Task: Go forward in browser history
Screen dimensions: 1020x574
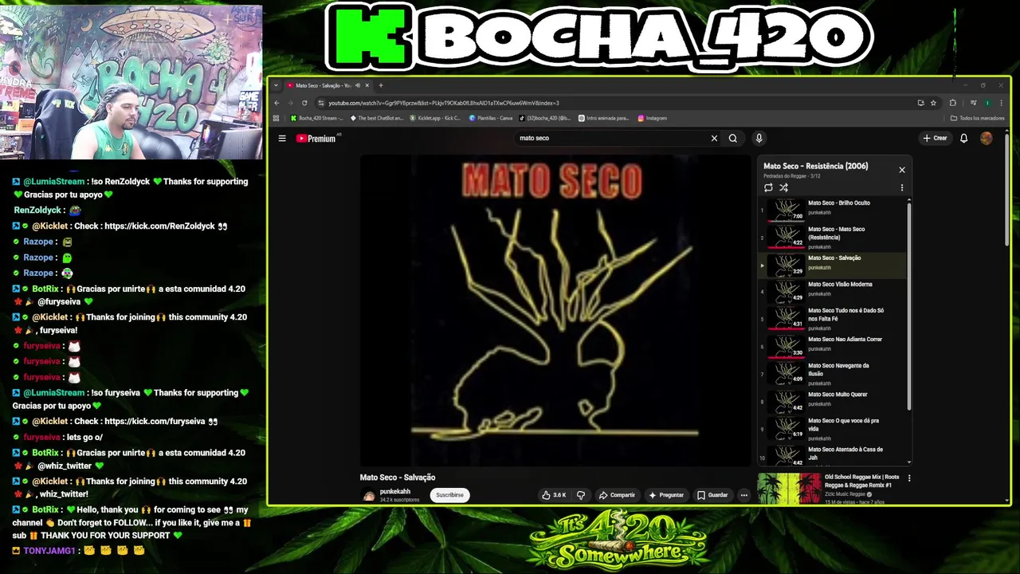Action: (x=290, y=103)
